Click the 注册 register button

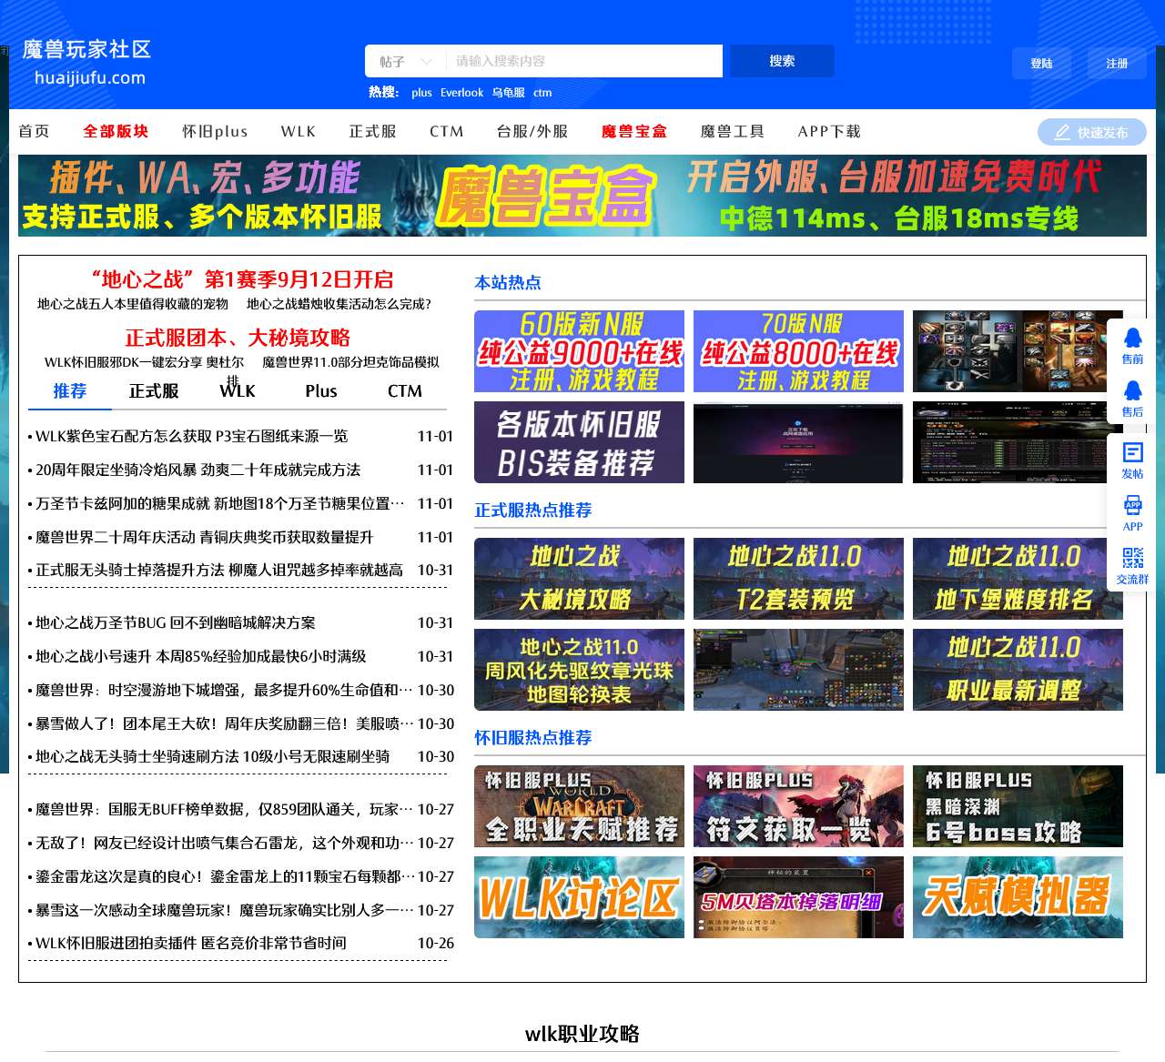pyautogui.click(x=1117, y=64)
